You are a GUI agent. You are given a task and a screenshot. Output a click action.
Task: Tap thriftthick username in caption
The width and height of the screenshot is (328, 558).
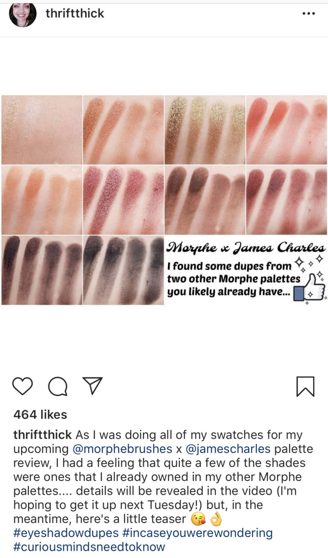(43, 435)
